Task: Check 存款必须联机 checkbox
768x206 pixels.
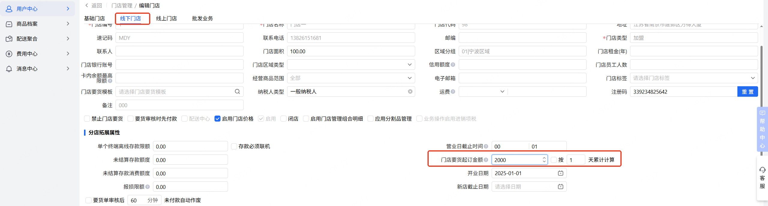Action: (x=234, y=146)
